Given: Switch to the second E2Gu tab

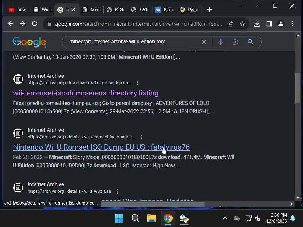Looking at the screenshot, I should (140, 10).
